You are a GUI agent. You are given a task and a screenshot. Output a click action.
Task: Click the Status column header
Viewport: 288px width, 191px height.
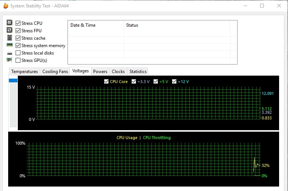177,25
